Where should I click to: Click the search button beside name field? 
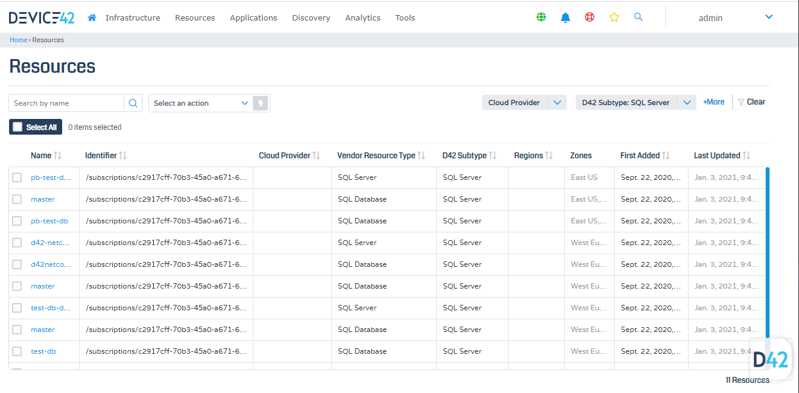click(133, 103)
